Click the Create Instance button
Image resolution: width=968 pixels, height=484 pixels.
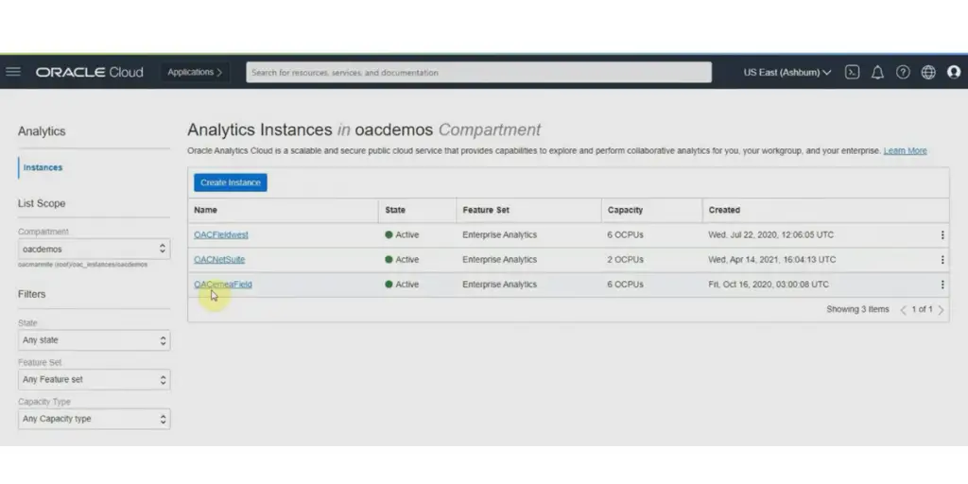(231, 182)
